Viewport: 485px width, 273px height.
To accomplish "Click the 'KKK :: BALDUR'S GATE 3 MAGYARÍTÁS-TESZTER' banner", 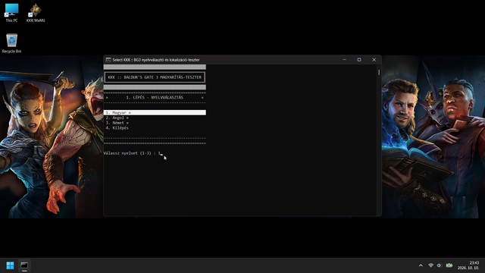I will click(x=155, y=77).
